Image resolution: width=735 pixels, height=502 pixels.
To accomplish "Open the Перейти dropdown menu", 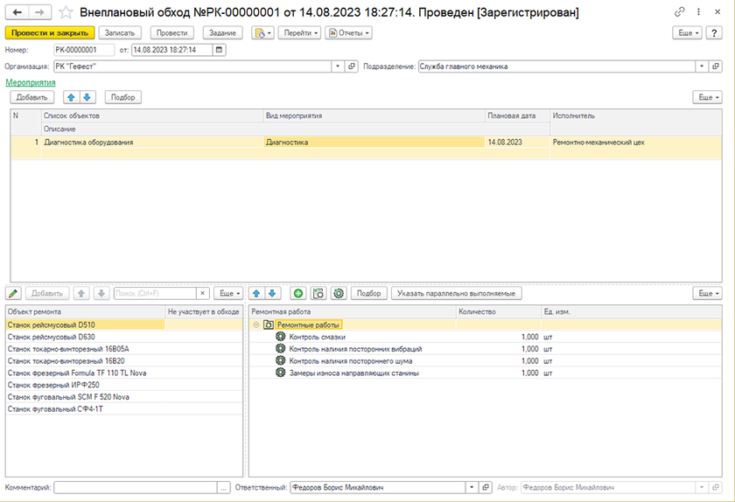I will pyautogui.click(x=304, y=32).
